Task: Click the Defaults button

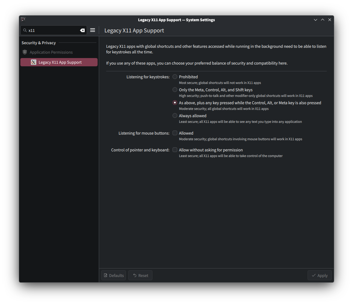Action: coord(114,275)
